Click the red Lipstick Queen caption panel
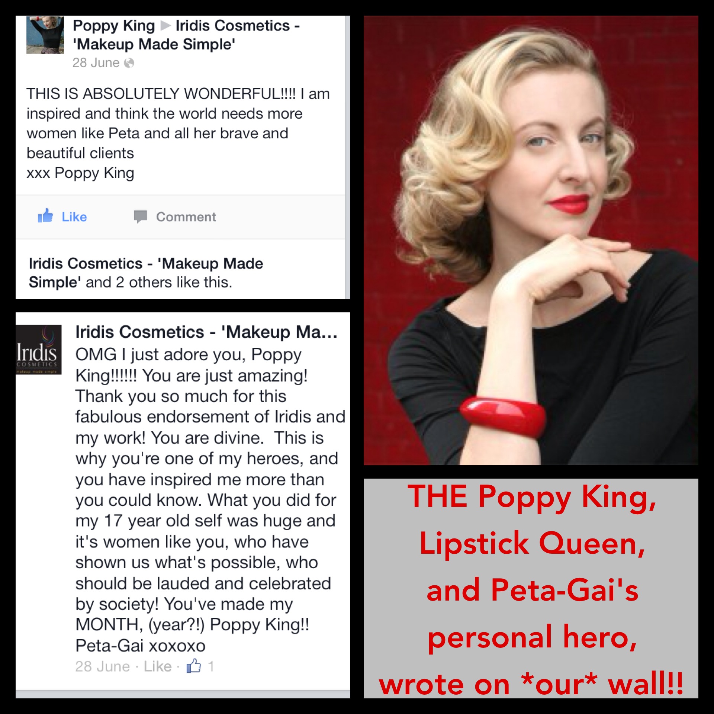 [531, 588]
